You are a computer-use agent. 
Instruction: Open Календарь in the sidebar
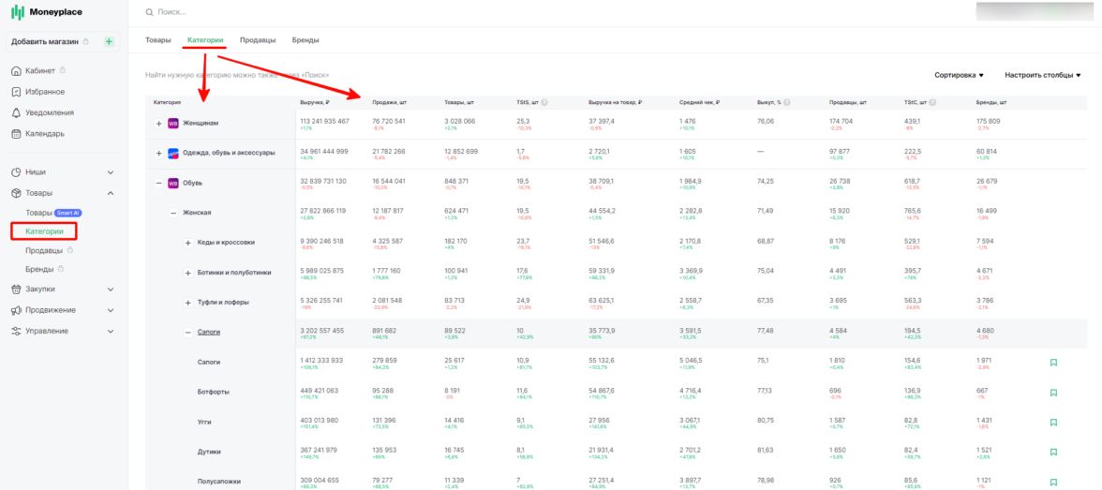pos(45,133)
